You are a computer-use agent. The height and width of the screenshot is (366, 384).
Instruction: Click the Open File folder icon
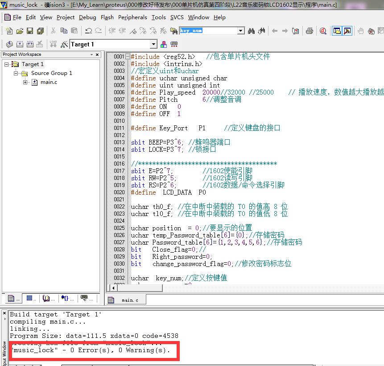(x=20, y=31)
